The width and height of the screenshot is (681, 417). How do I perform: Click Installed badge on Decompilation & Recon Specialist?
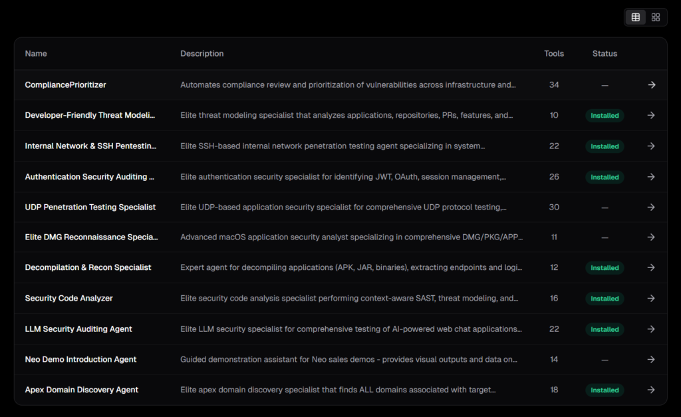605,268
